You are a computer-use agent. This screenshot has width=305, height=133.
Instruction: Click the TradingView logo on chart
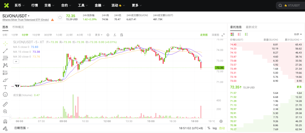click(17, 86)
